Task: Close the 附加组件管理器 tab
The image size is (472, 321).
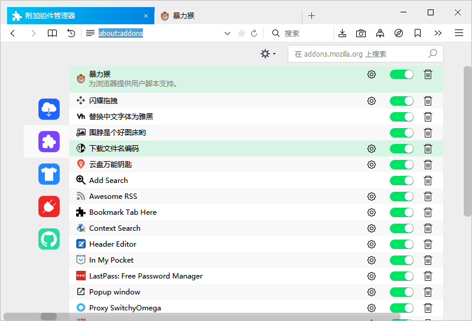Action: pos(146,16)
